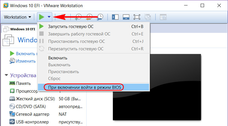Click the network adapter icon
The image size is (228, 126).
[x=12, y=114]
